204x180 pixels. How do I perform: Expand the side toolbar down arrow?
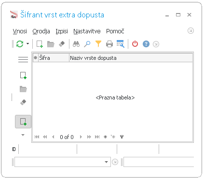pos(23,135)
